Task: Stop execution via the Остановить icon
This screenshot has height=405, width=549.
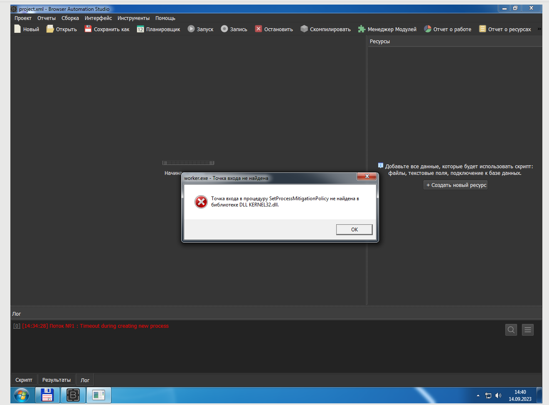Action: [x=274, y=29]
